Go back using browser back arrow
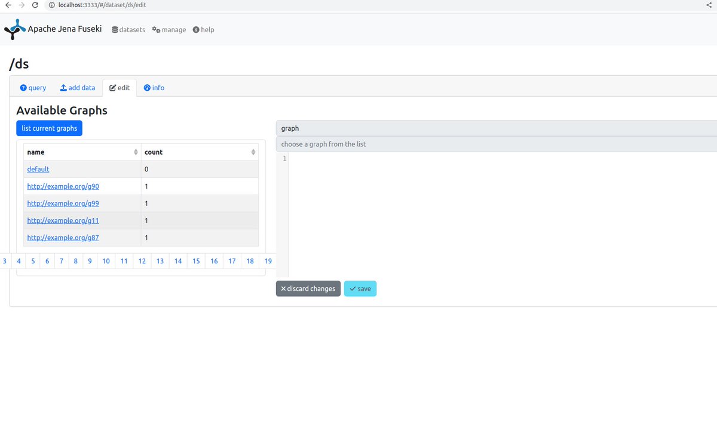 click(x=8, y=5)
